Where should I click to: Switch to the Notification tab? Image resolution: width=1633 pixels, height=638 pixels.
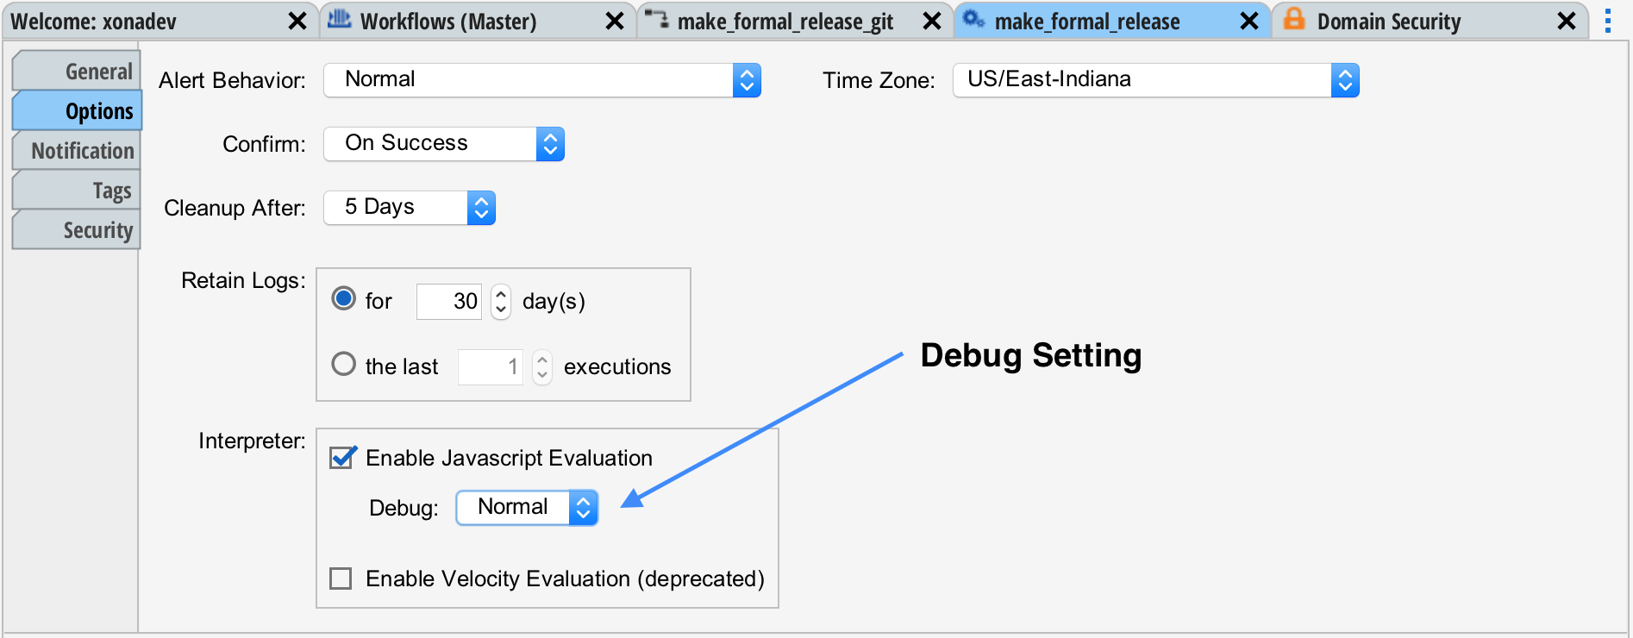[x=83, y=150]
